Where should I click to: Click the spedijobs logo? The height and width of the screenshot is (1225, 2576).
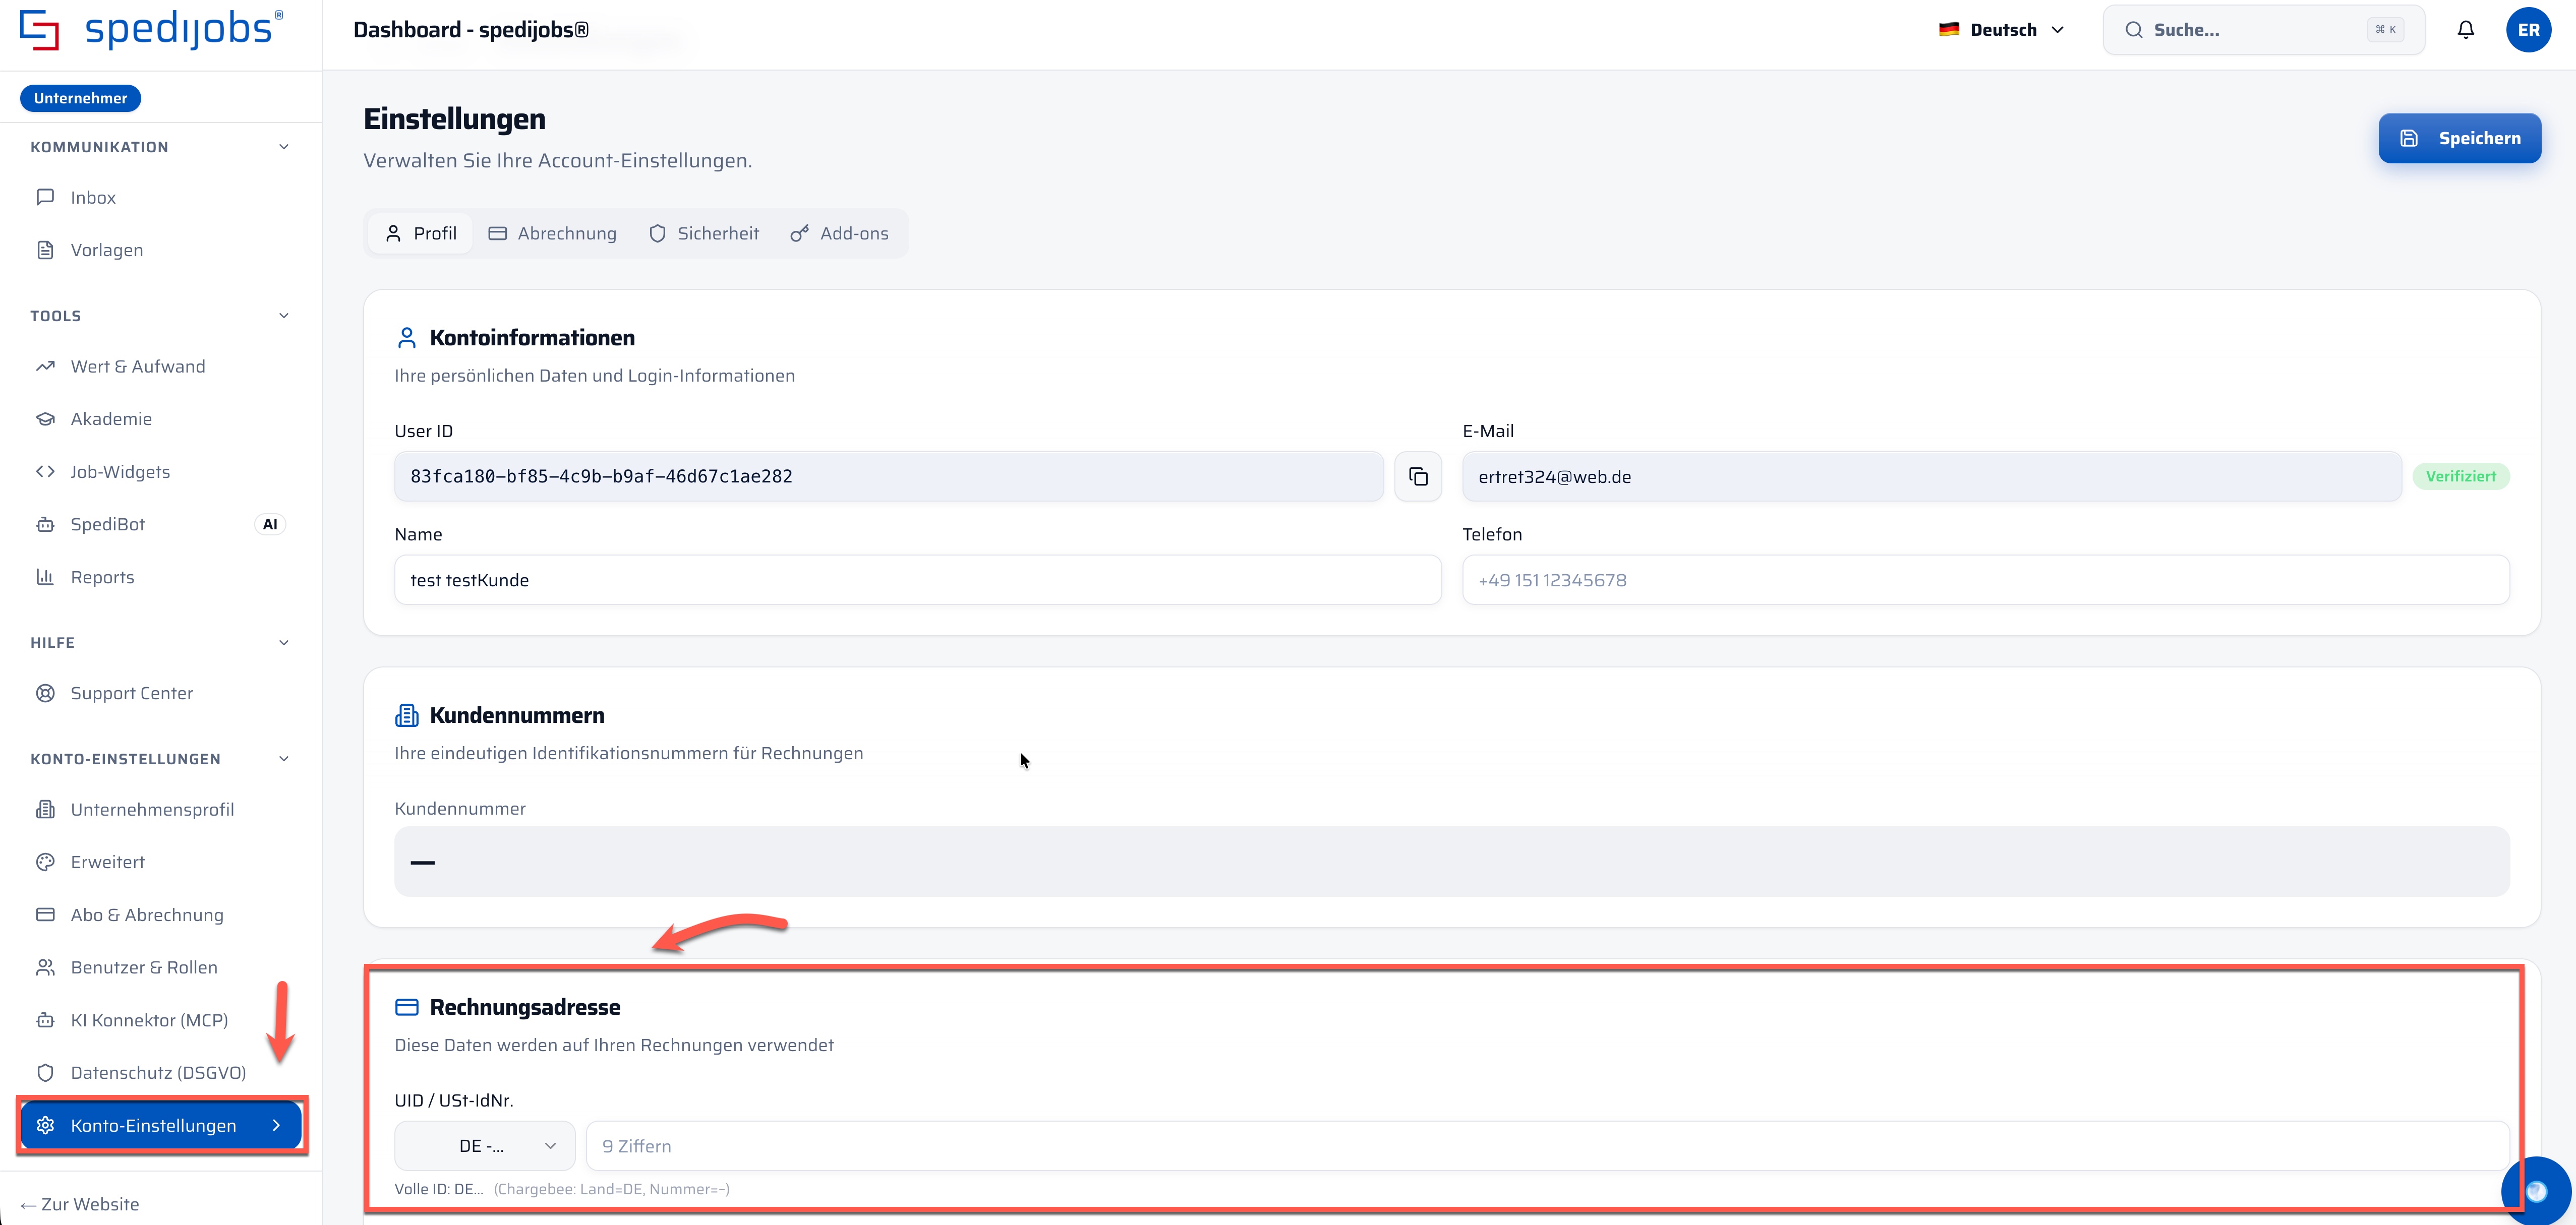[x=151, y=29]
